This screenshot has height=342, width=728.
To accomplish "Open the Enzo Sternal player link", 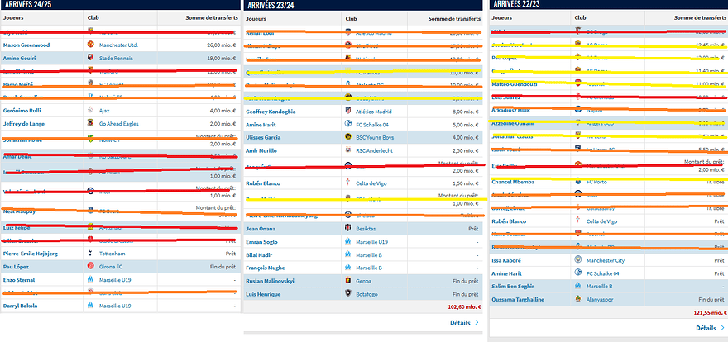I will (x=18, y=279).
